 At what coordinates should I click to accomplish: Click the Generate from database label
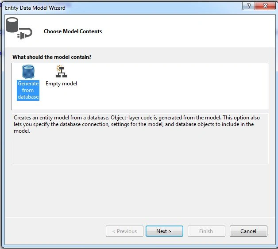pyautogui.click(x=28, y=90)
